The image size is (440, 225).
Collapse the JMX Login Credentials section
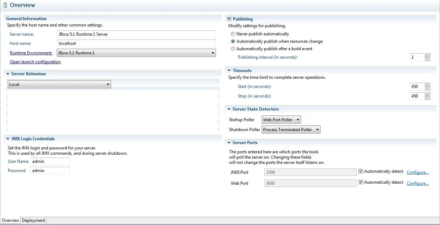tap(8, 139)
